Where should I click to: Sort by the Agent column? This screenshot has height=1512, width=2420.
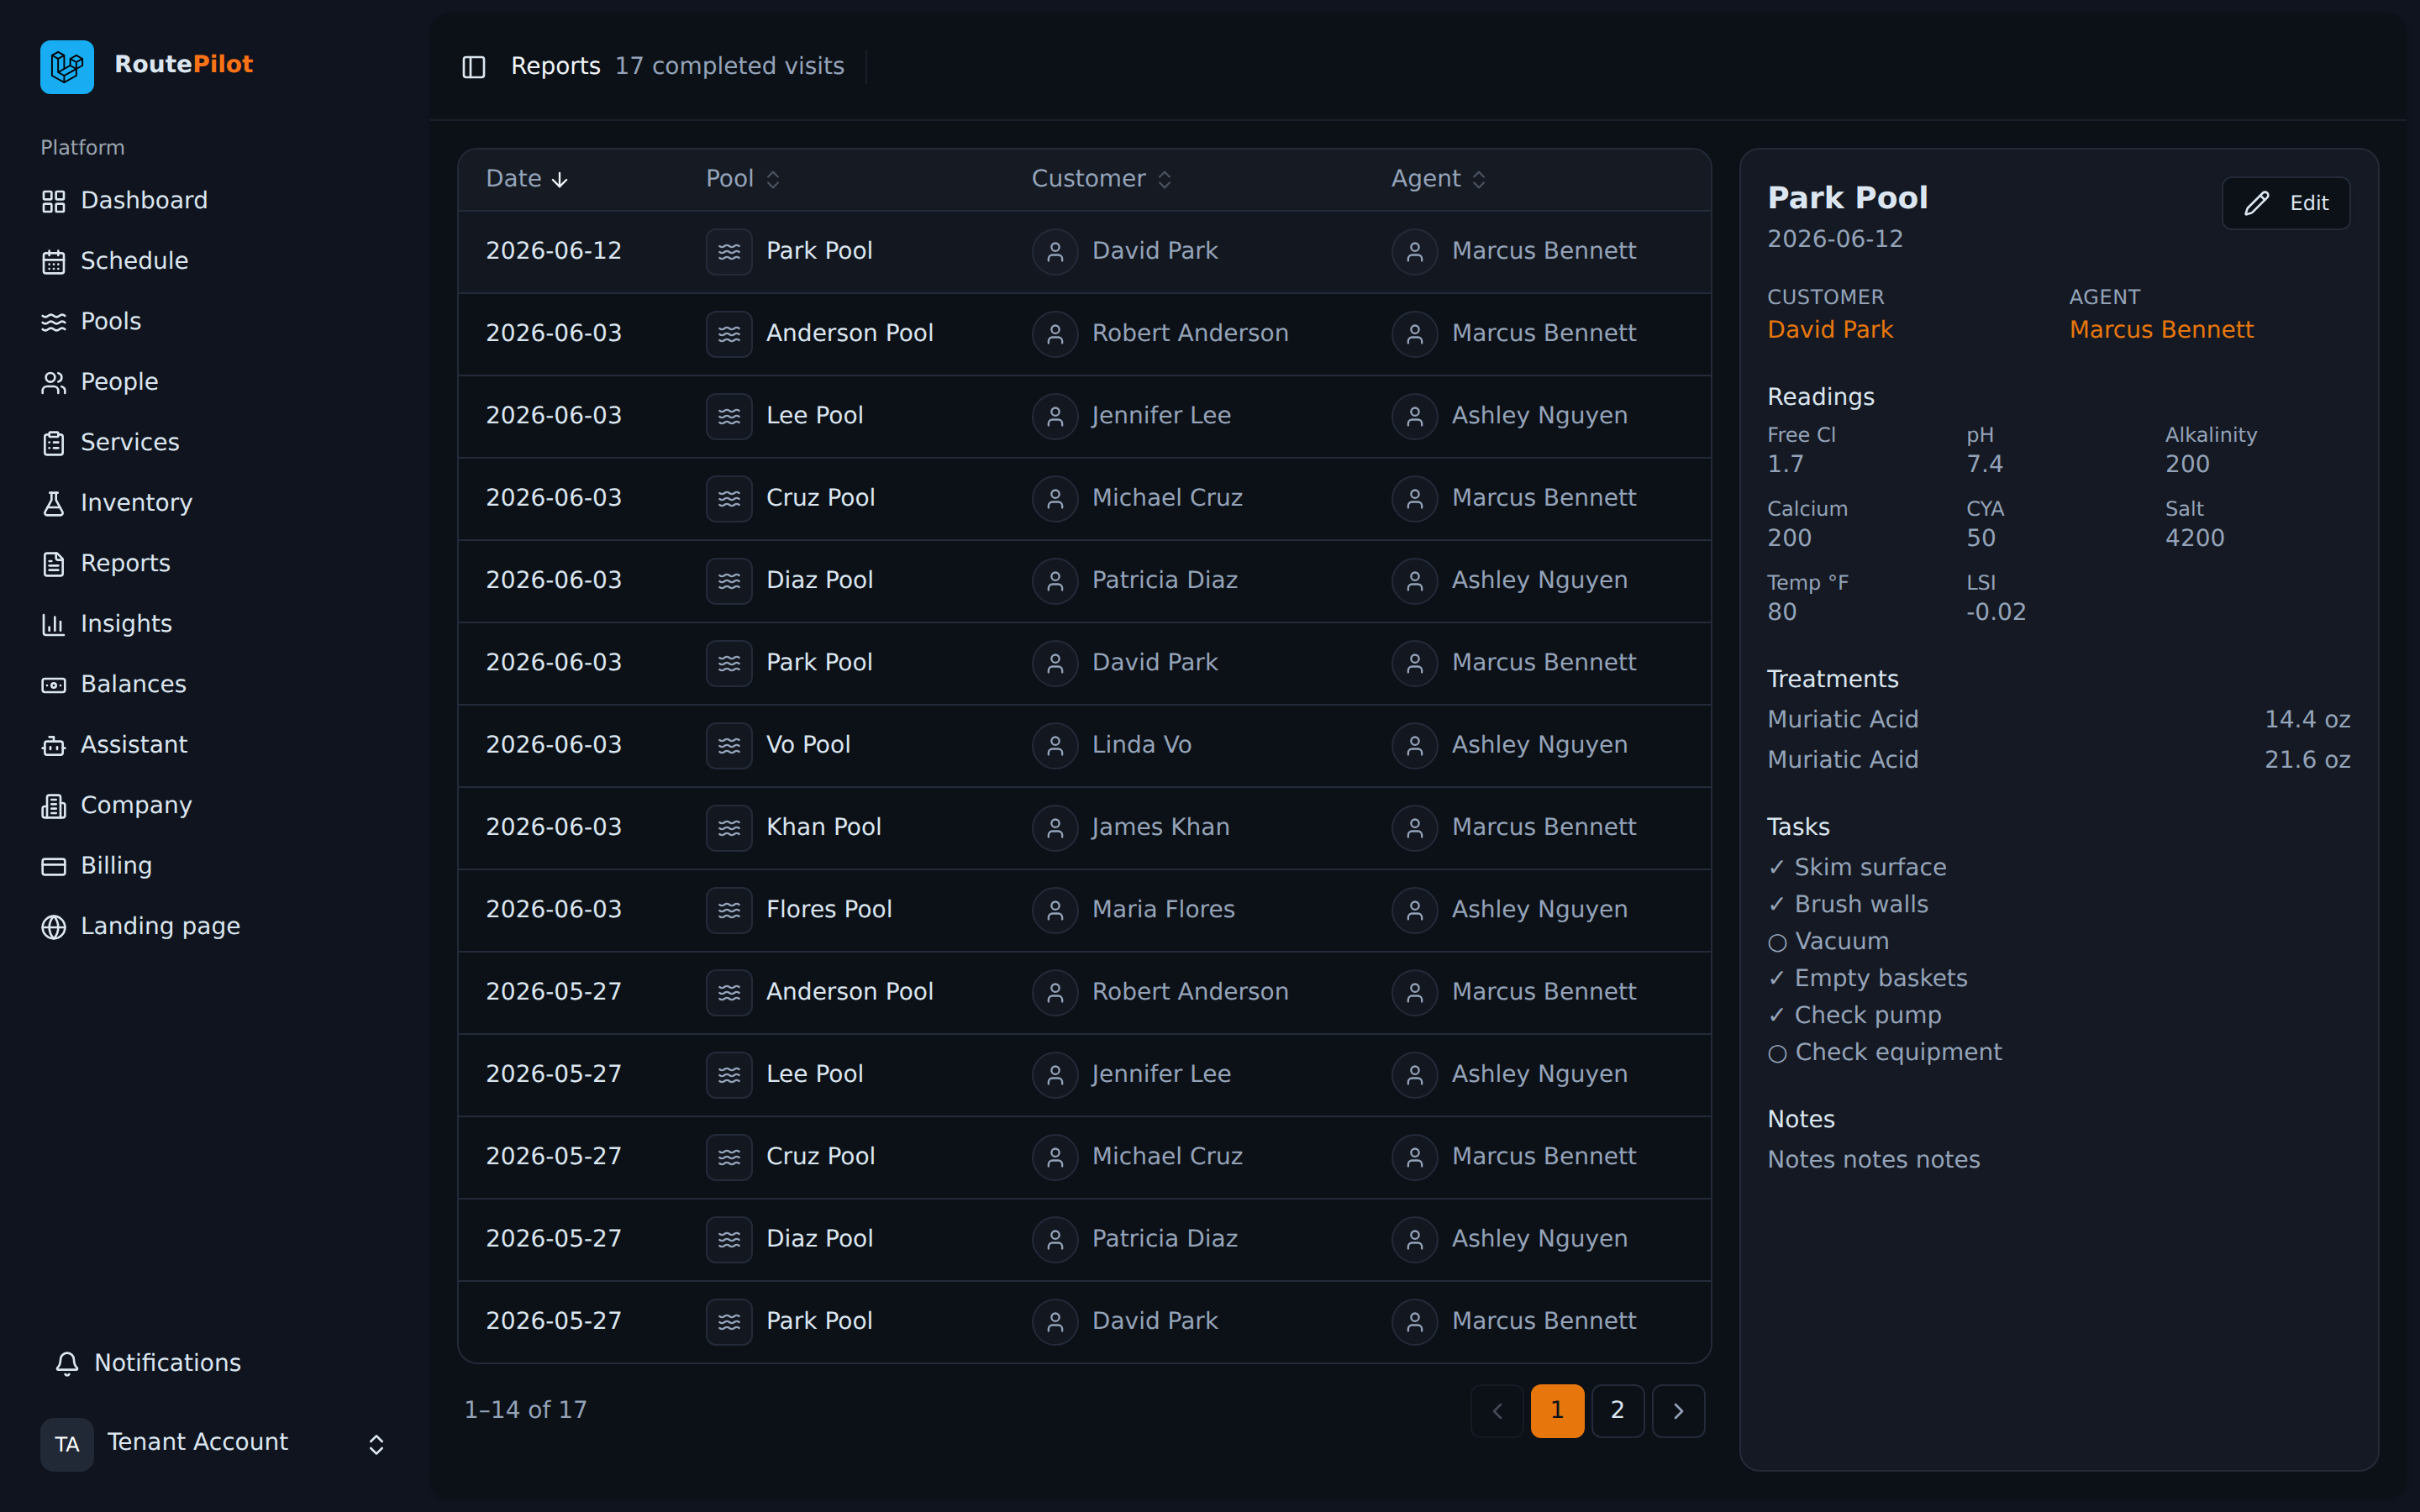(x=1438, y=179)
